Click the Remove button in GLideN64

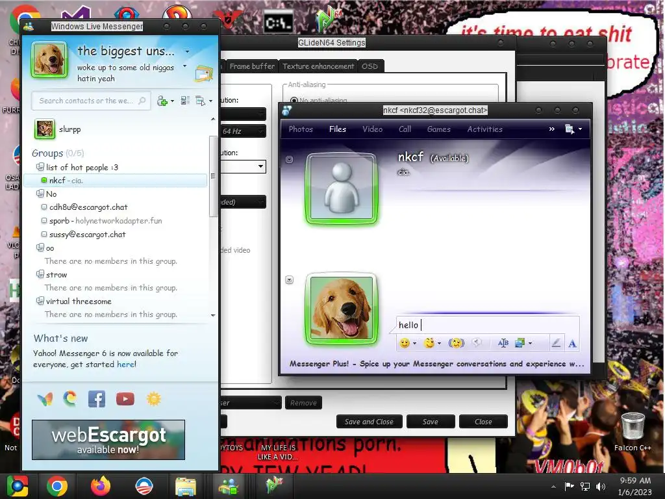(x=303, y=403)
